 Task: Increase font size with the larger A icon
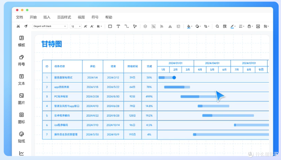[86, 26]
